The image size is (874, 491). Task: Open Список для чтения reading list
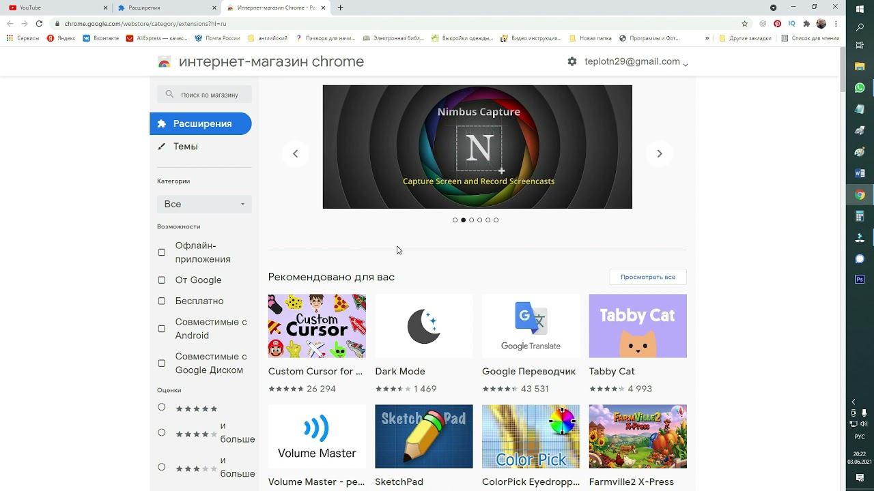810,38
